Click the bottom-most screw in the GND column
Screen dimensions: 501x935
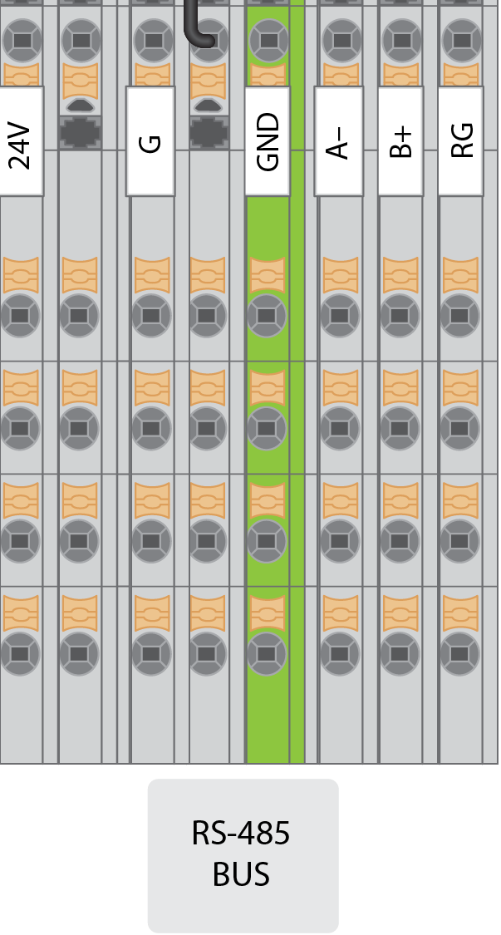pyautogui.click(x=268, y=654)
